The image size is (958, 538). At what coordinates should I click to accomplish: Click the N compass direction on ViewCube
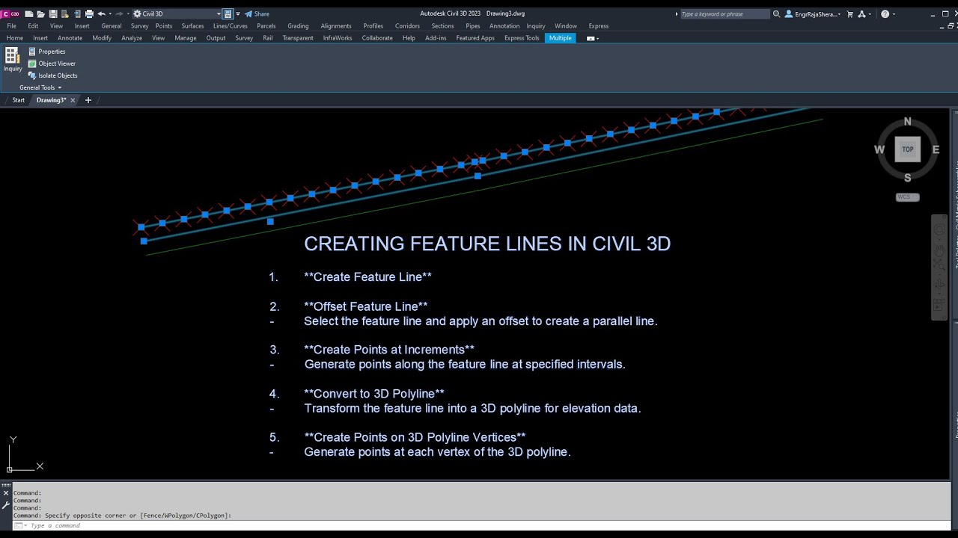908,122
